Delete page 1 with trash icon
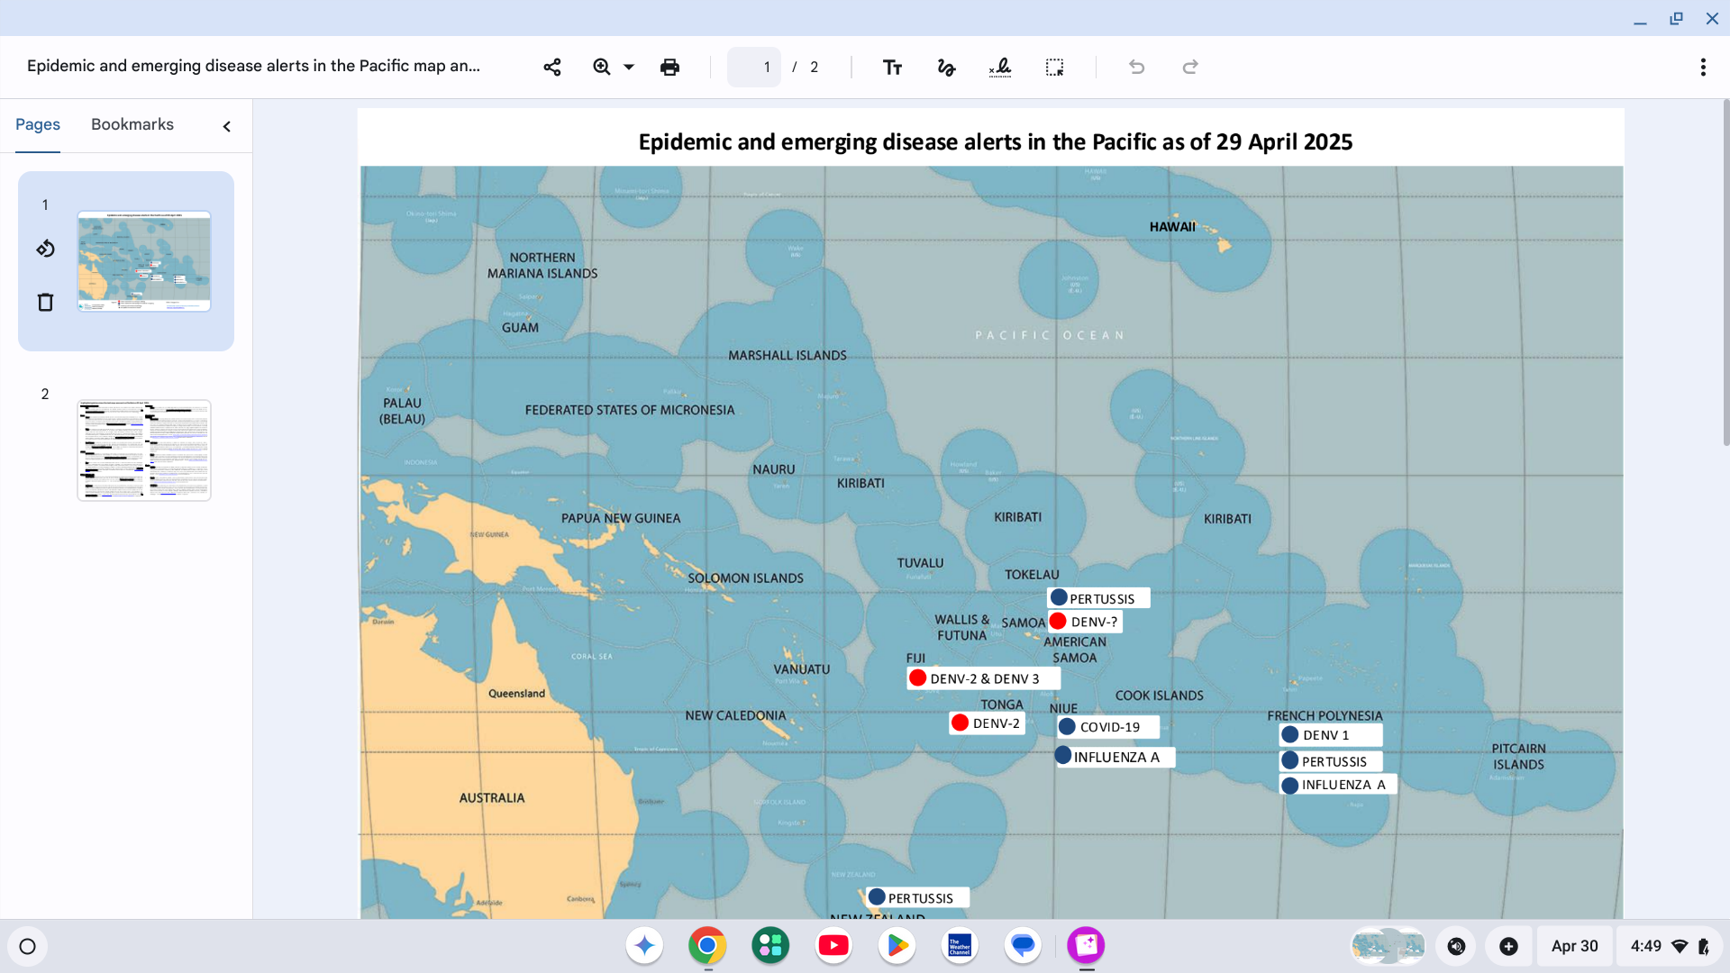Screen dimensions: 1730x973 coord(45,302)
